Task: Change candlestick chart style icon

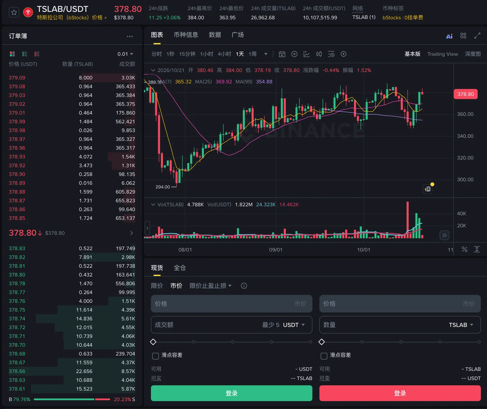Action: pos(319,54)
